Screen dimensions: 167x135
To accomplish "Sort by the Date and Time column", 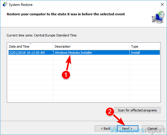I will click(x=30, y=46).
